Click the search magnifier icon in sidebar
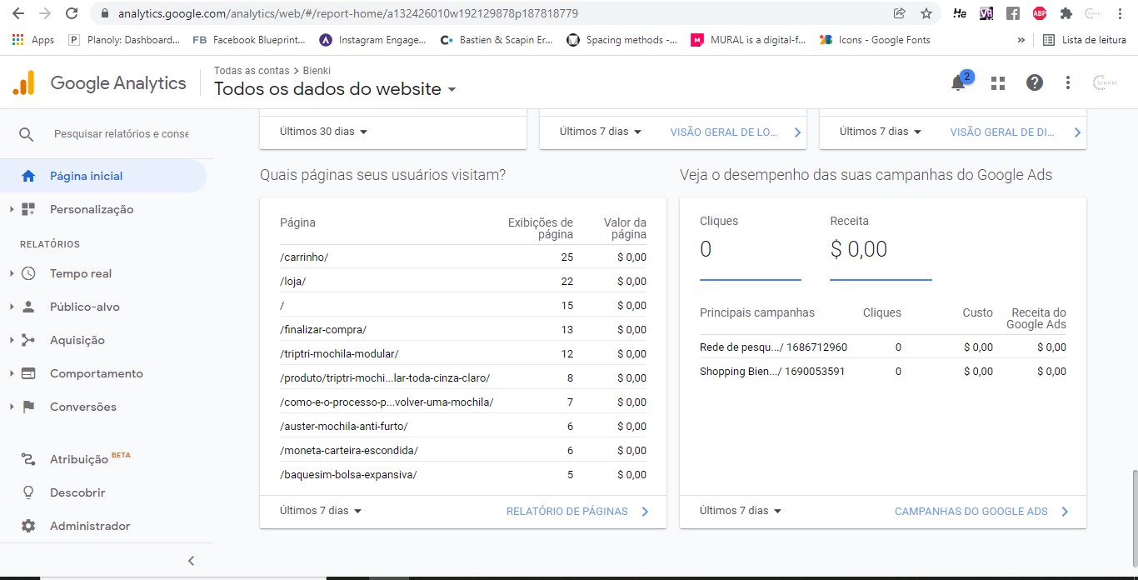 [x=27, y=134]
